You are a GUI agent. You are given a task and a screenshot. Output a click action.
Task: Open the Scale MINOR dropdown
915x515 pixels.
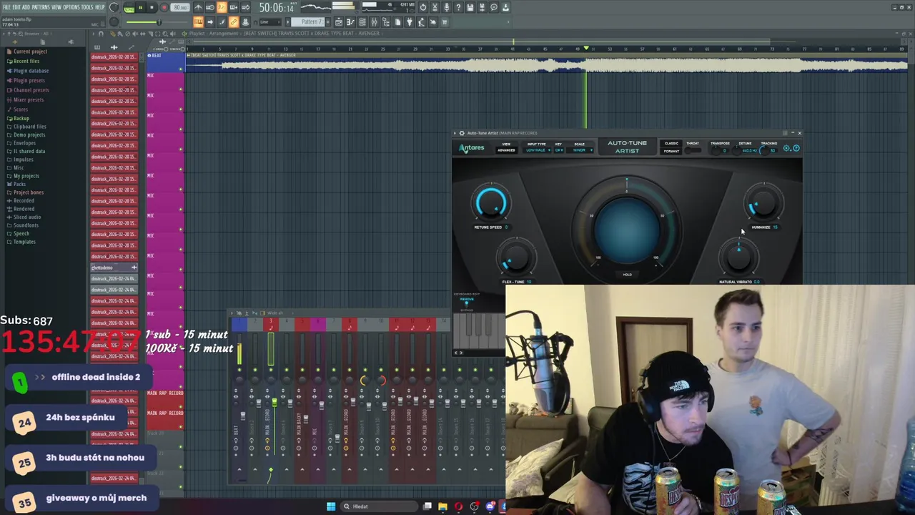(580, 150)
